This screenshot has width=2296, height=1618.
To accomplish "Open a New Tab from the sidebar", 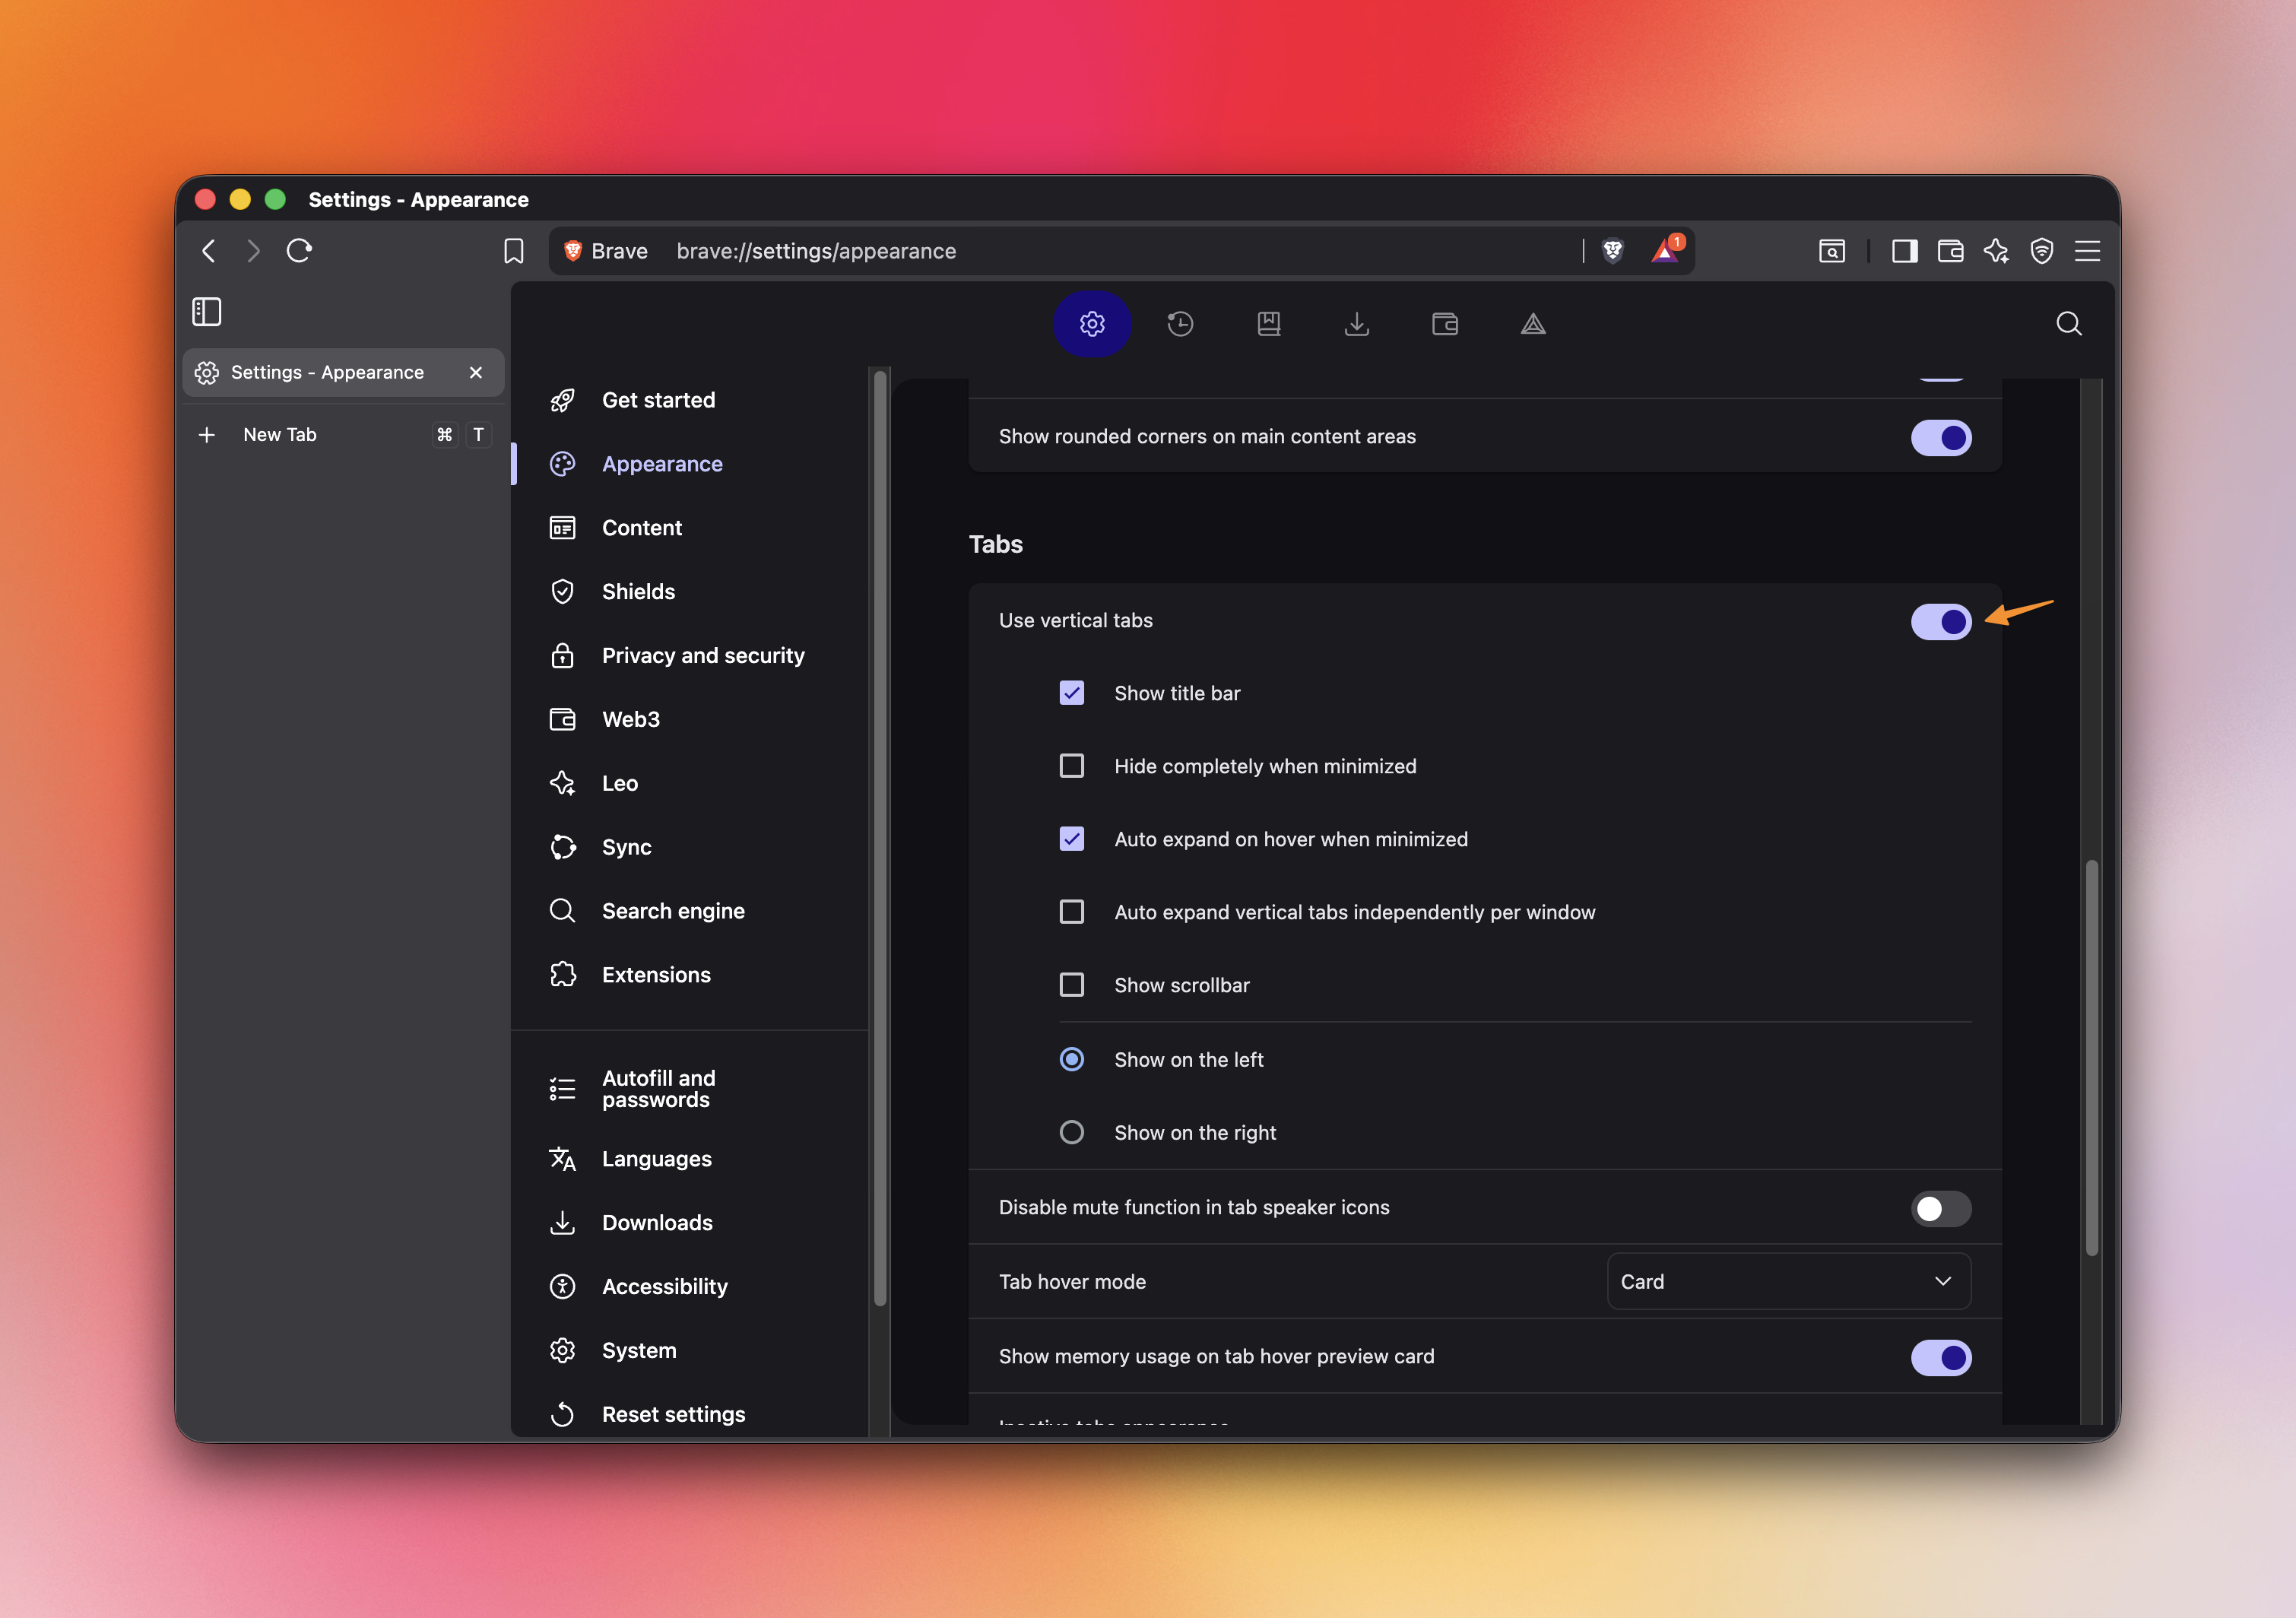I will coord(280,434).
